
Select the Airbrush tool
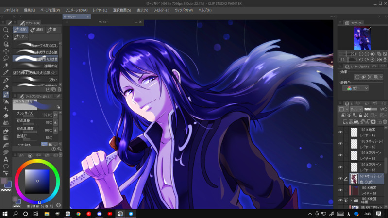click(6, 101)
